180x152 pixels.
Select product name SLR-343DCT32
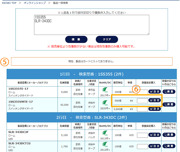tap(19, 143)
